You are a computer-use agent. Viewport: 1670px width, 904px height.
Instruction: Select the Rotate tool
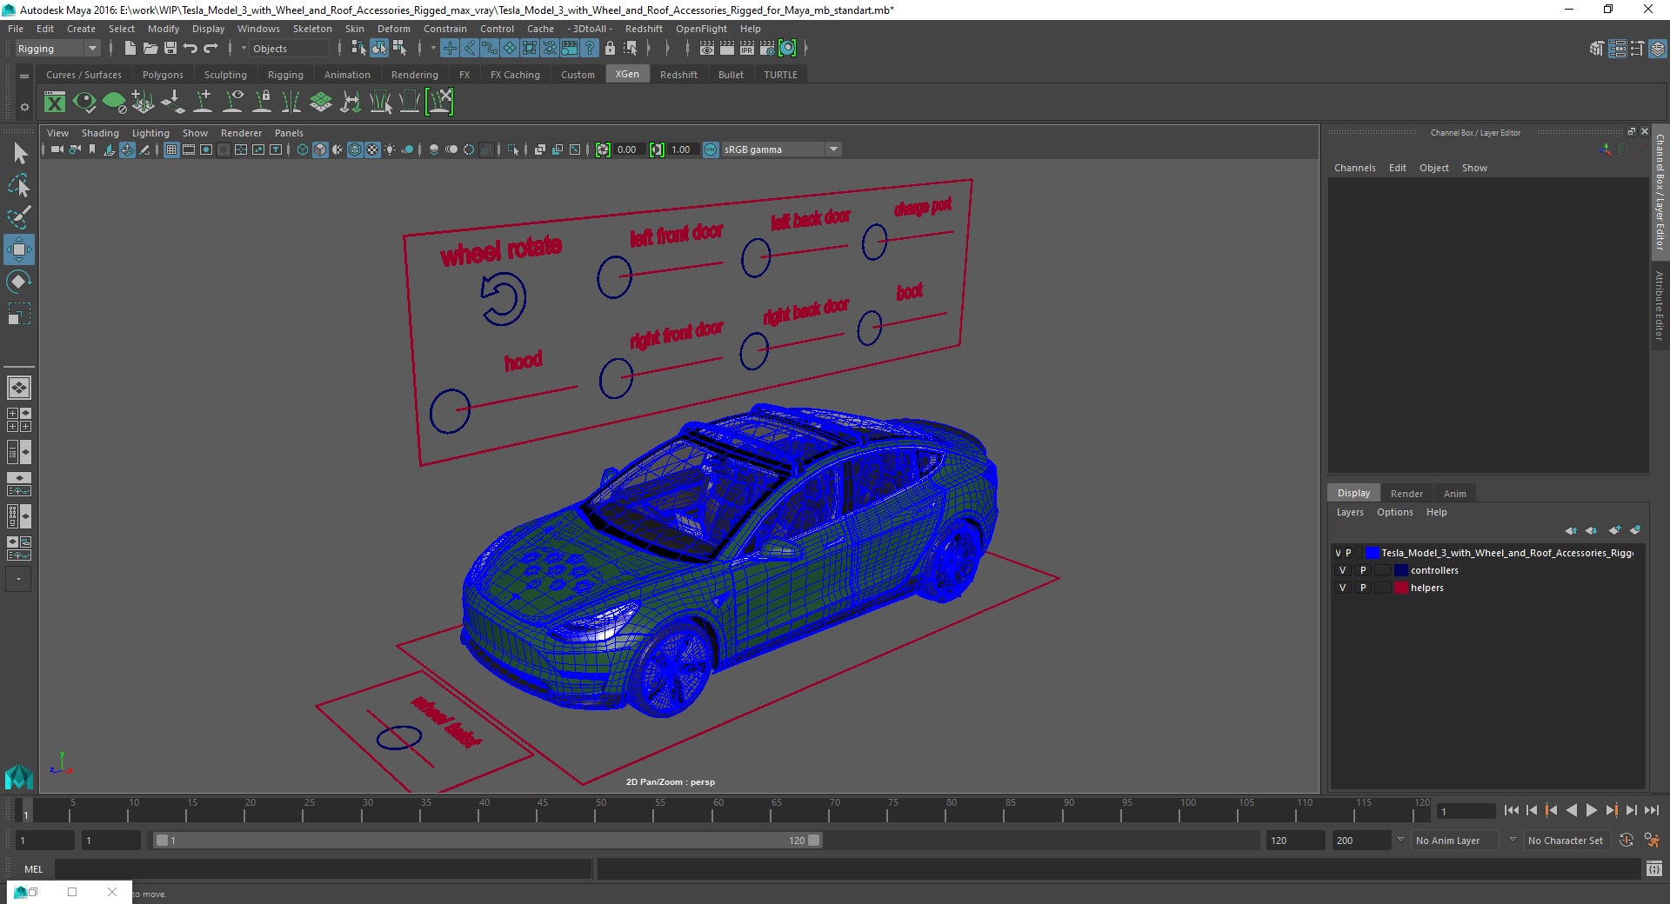coord(19,282)
